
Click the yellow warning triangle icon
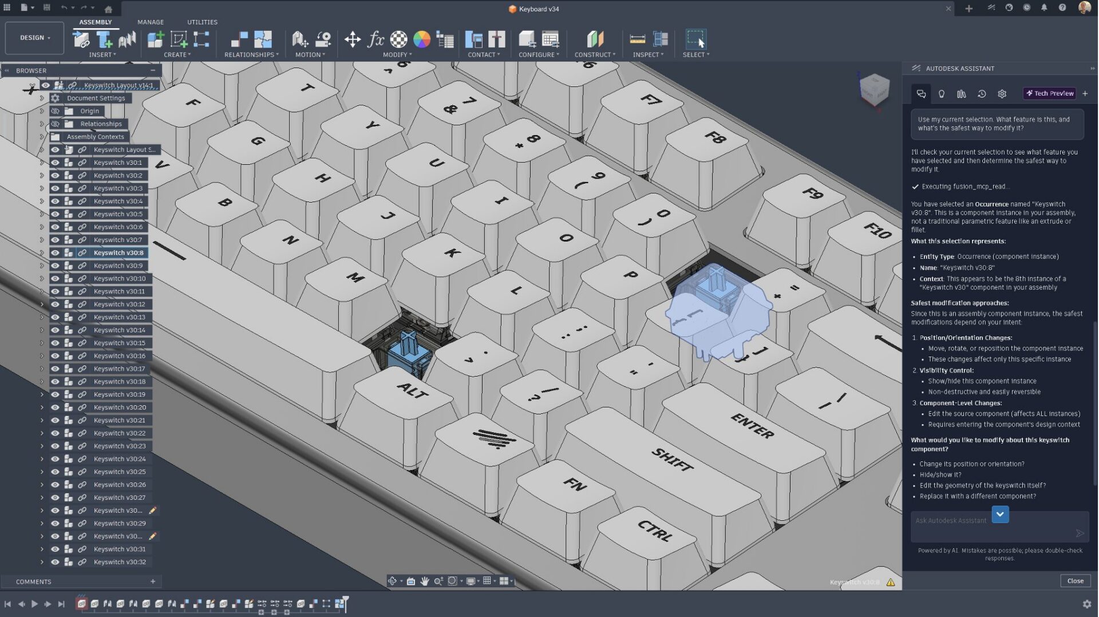[891, 582]
